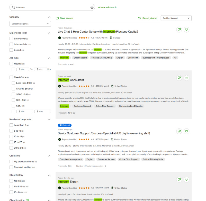Clear the intercom search text
The height and width of the screenshot is (201, 206).
92,7
